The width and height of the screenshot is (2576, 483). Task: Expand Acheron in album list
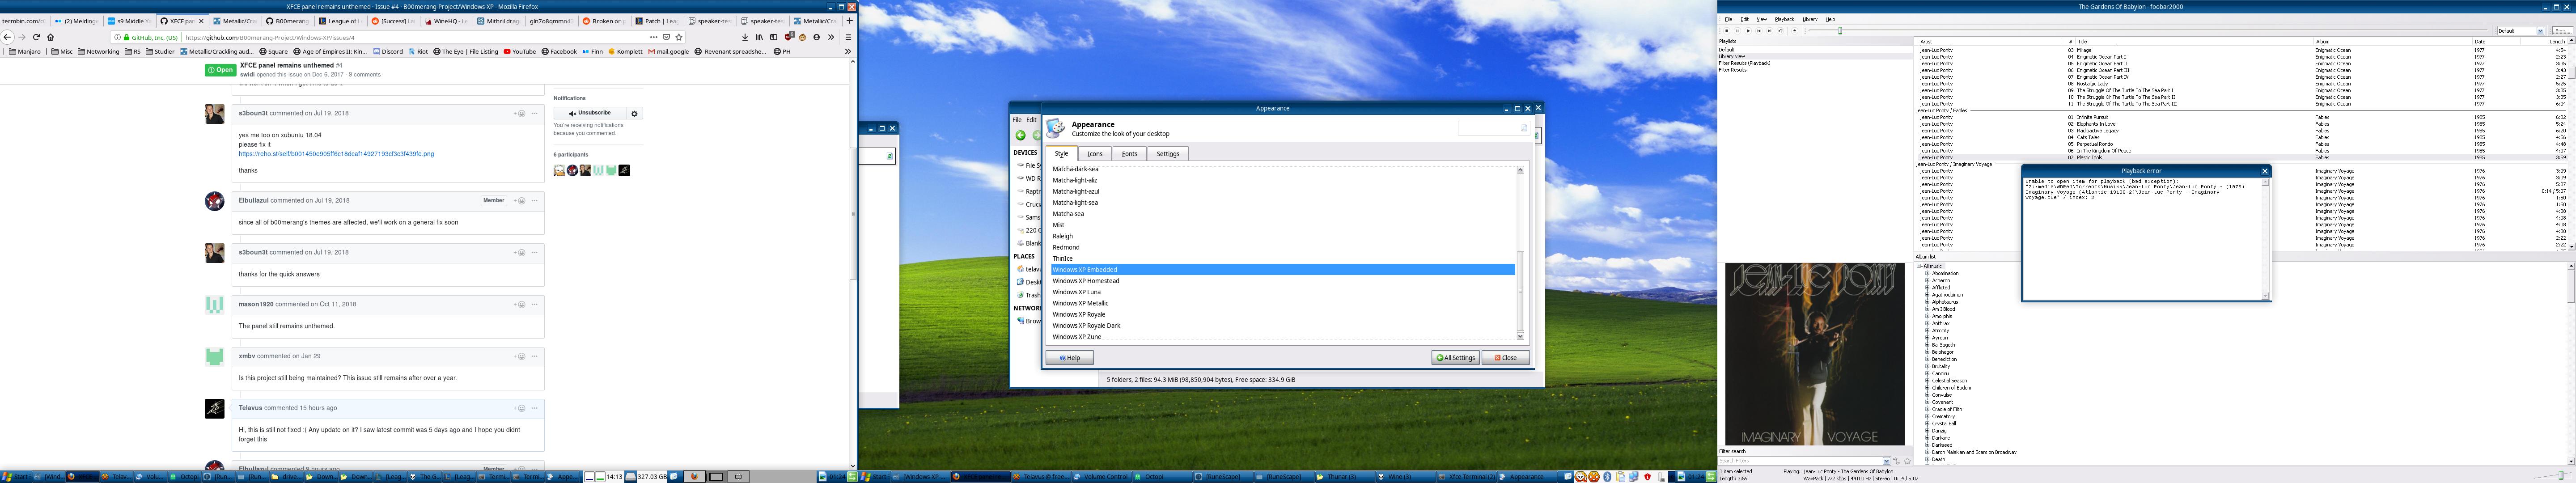[1927, 280]
